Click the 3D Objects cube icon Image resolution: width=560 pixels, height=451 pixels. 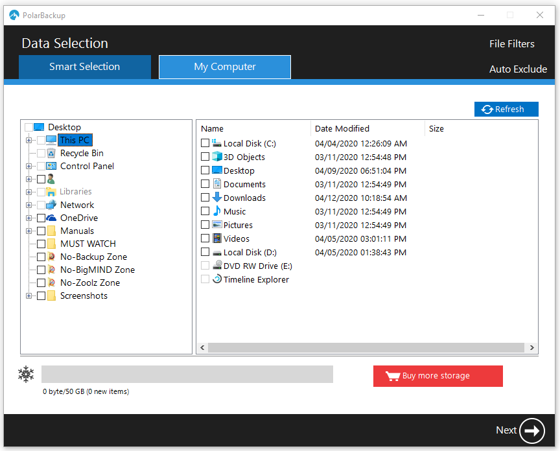pos(216,157)
